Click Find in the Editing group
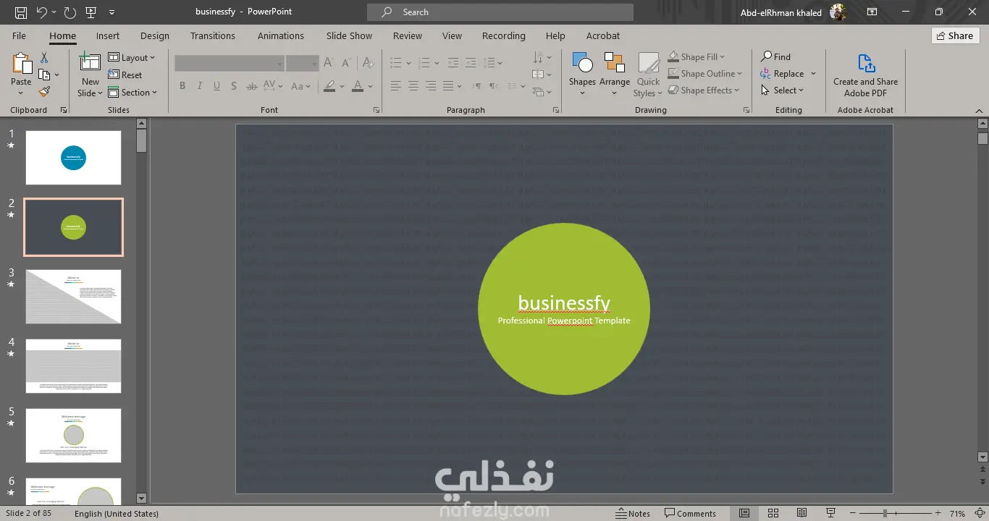The image size is (989, 521). 775,56
